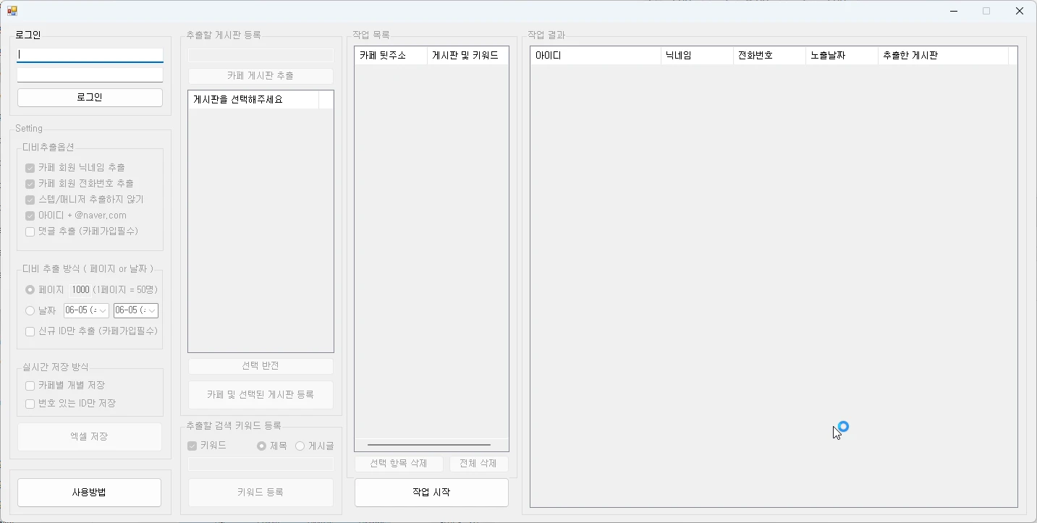Click the 카페 게시판 추출 button
Image resolution: width=1037 pixels, height=523 pixels.
coord(260,76)
